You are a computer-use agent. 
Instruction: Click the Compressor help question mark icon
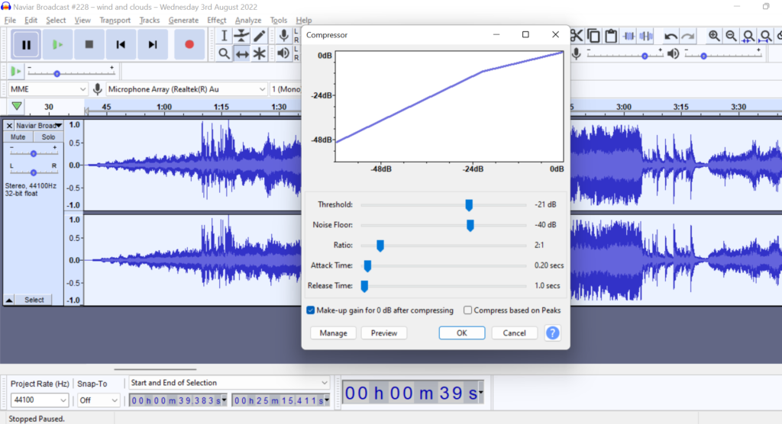click(x=552, y=333)
